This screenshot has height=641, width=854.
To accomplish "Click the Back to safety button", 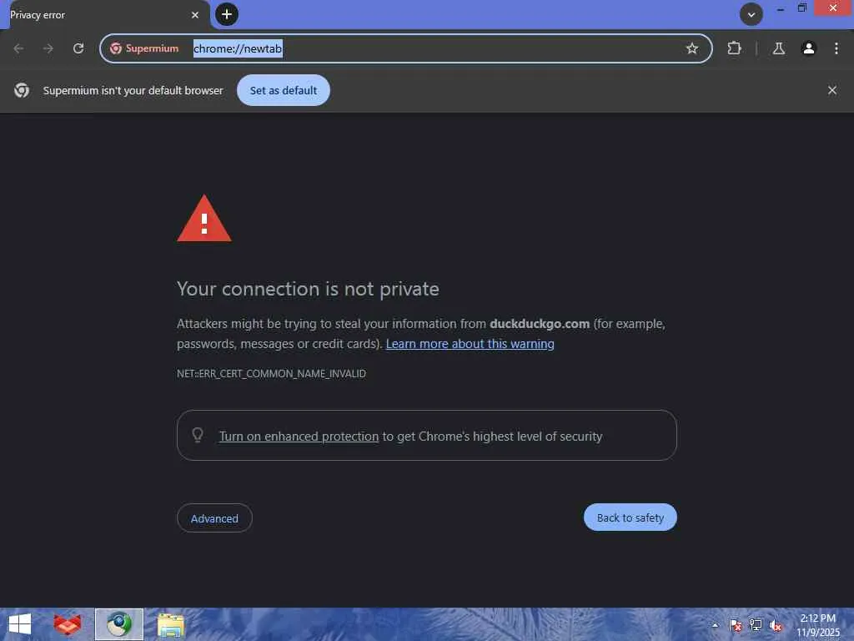I will click(x=630, y=517).
